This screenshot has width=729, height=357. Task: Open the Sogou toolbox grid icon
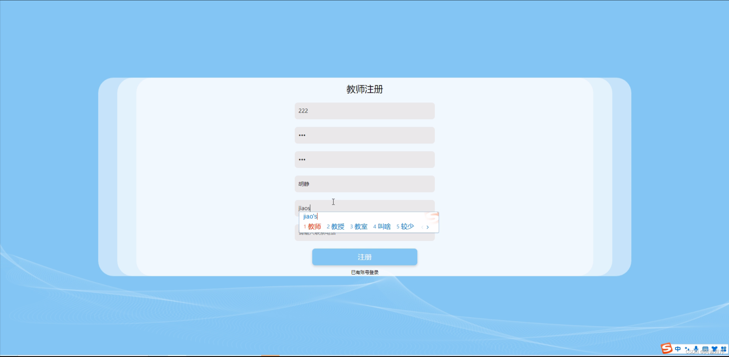(724, 349)
